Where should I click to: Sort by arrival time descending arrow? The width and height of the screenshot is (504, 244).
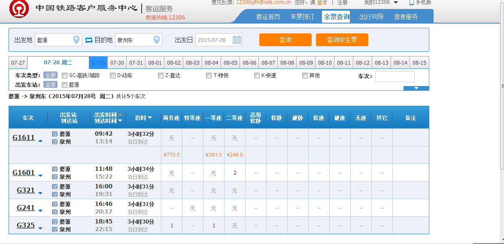(x=120, y=121)
